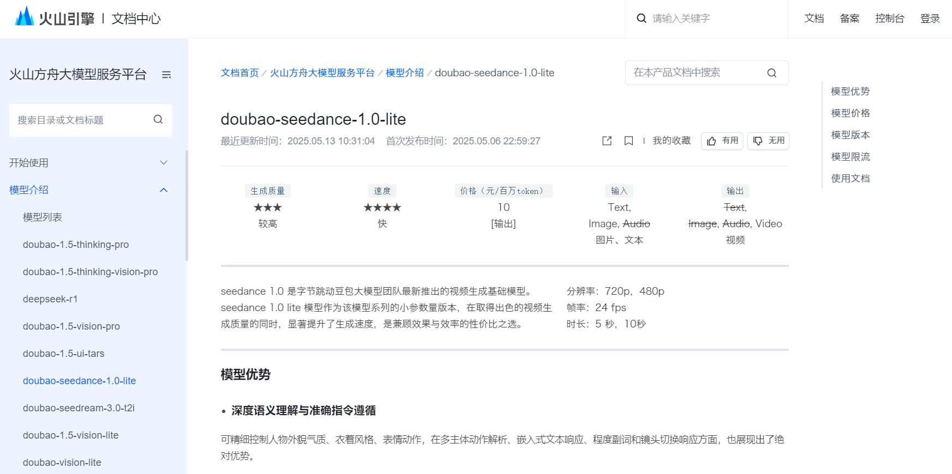Click 登录 to sign in
Image resolution: width=952 pixels, height=474 pixels.
coord(930,18)
